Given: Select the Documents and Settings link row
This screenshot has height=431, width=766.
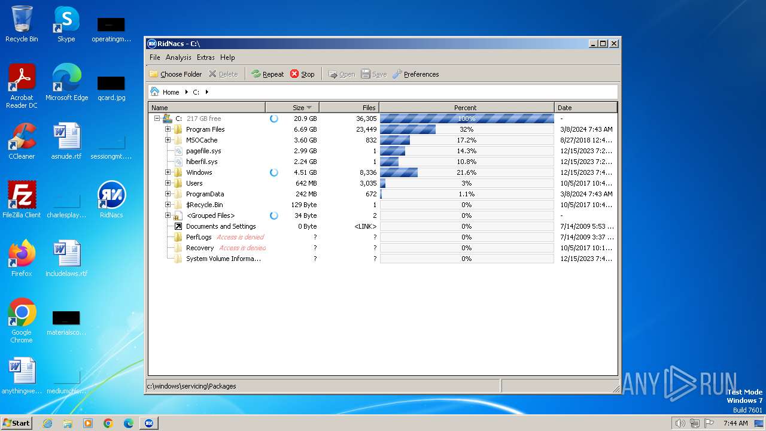Looking at the screenshot, I should pos(383,226).
